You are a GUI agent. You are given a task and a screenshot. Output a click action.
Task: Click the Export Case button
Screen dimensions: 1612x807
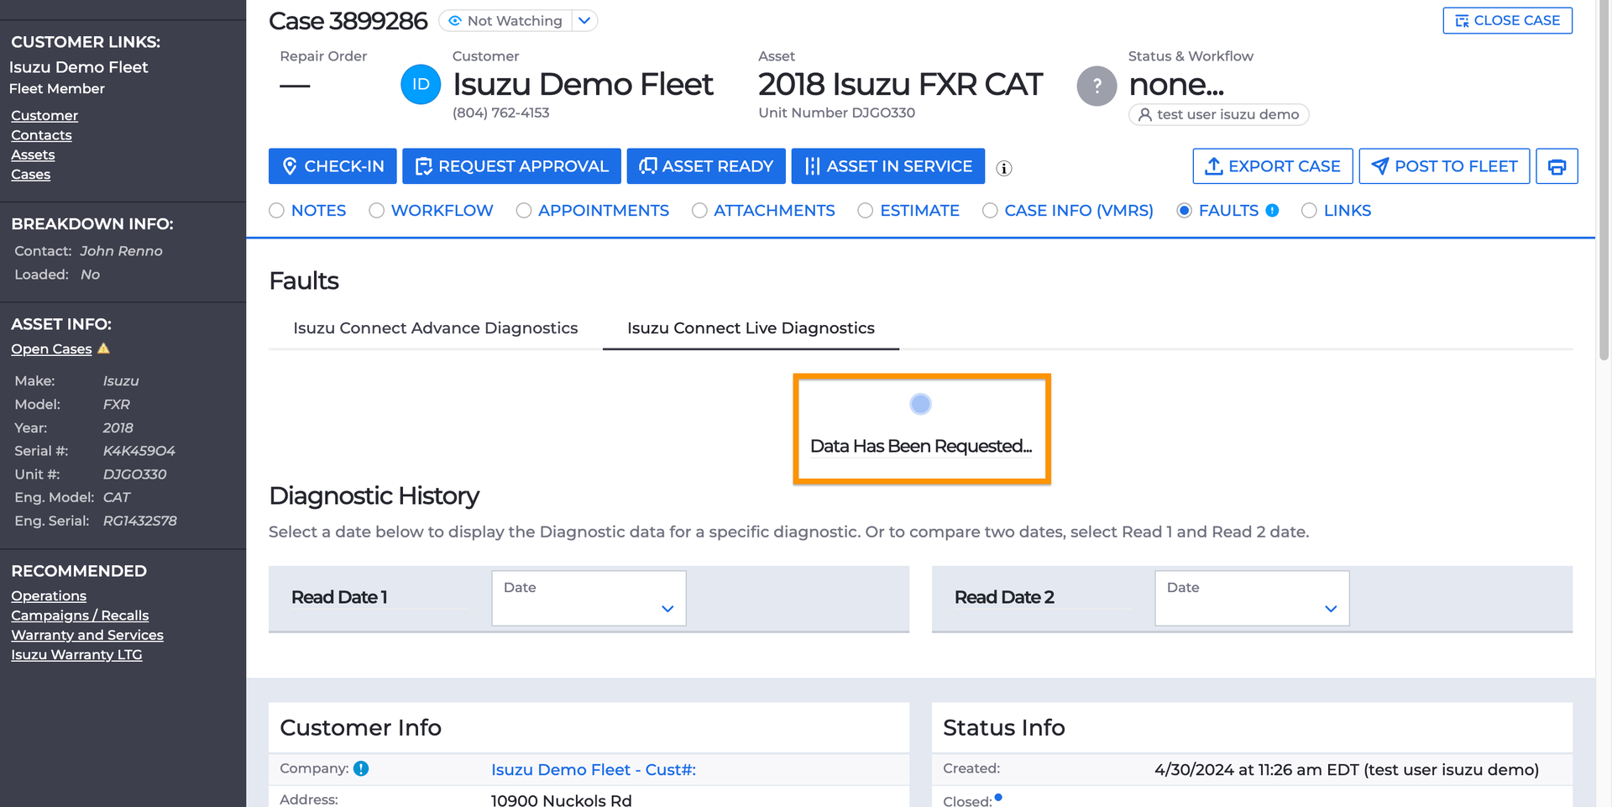(x=1272, y=166)
